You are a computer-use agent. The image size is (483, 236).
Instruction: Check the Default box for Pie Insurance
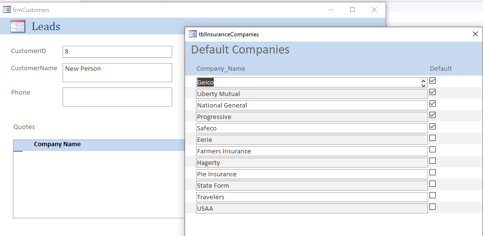[x=432, y=172]
